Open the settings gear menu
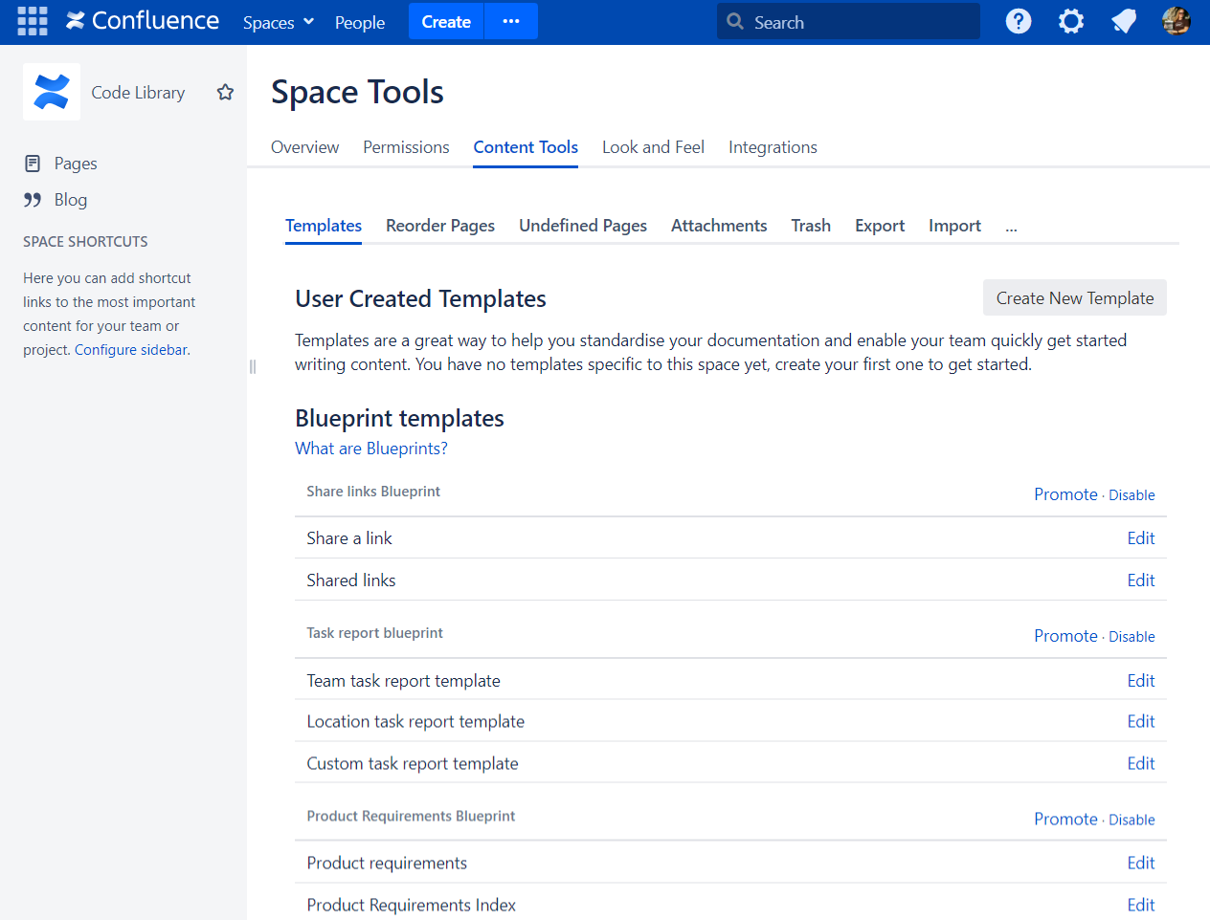 [x=1071, y=21]
